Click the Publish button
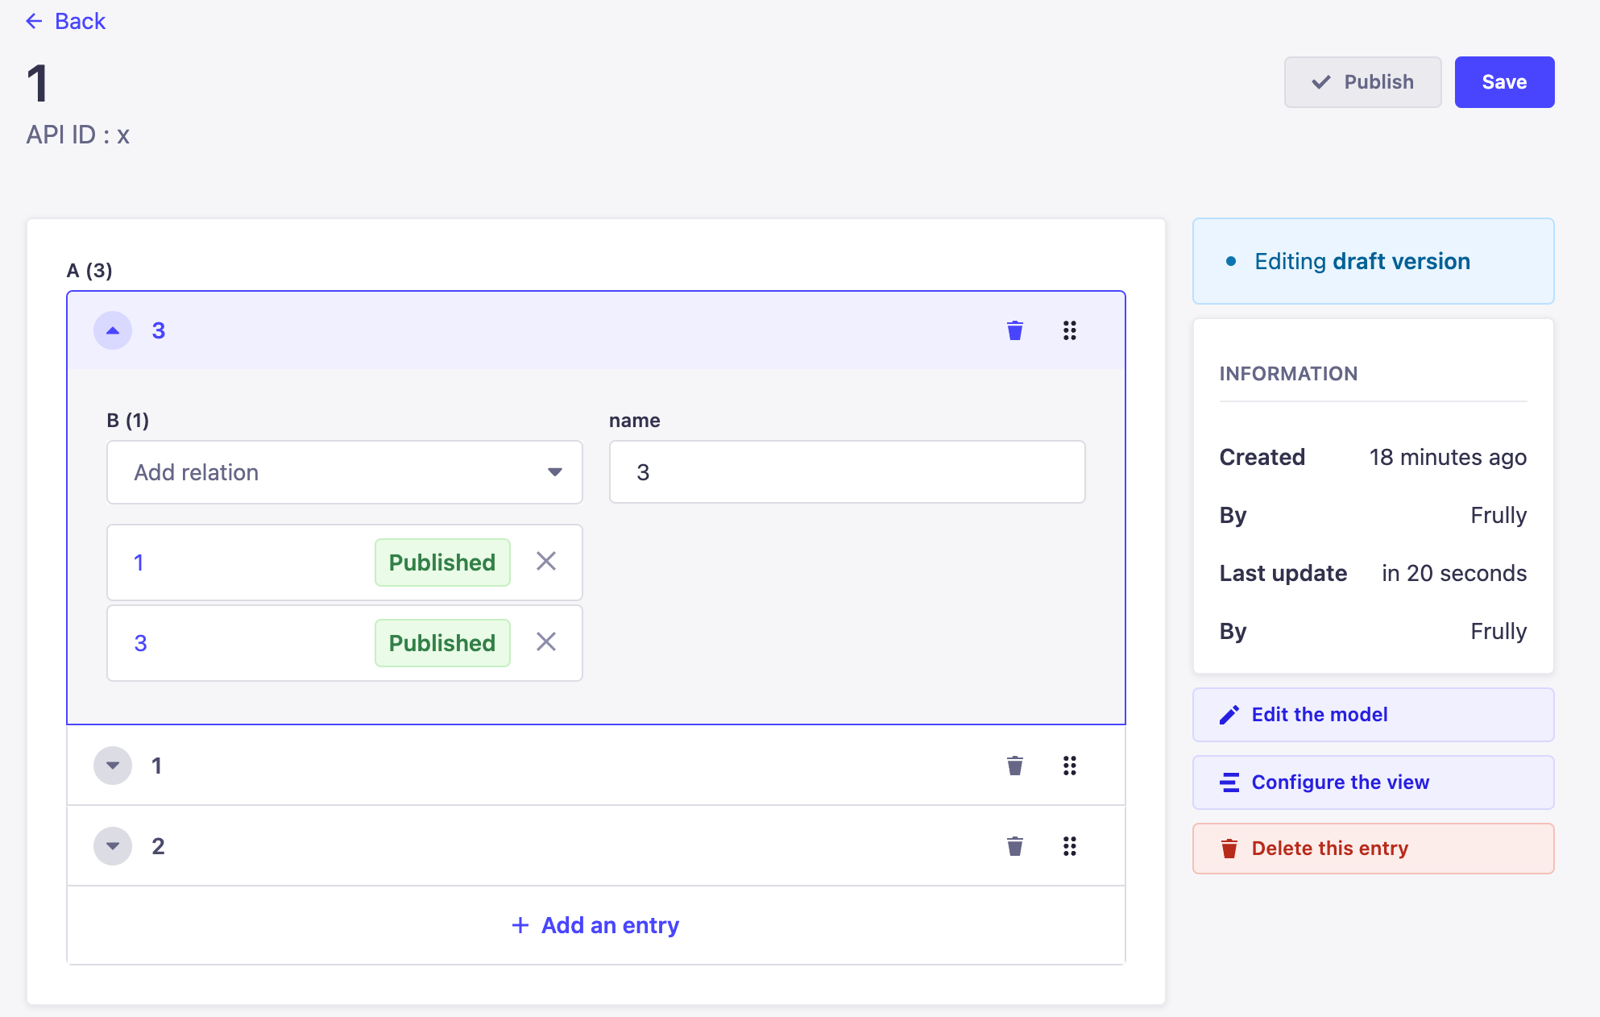Screen dimensions: 1600x1017 click(1363, 82)
